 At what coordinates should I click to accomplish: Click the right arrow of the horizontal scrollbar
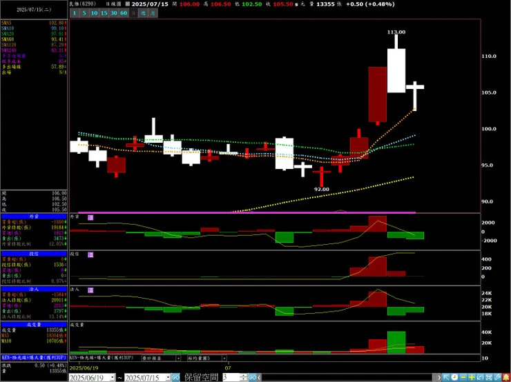(x=439, y=377)
